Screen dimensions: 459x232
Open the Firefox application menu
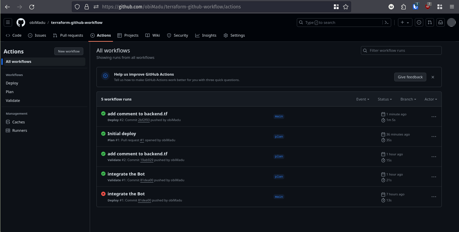[452, 7]
